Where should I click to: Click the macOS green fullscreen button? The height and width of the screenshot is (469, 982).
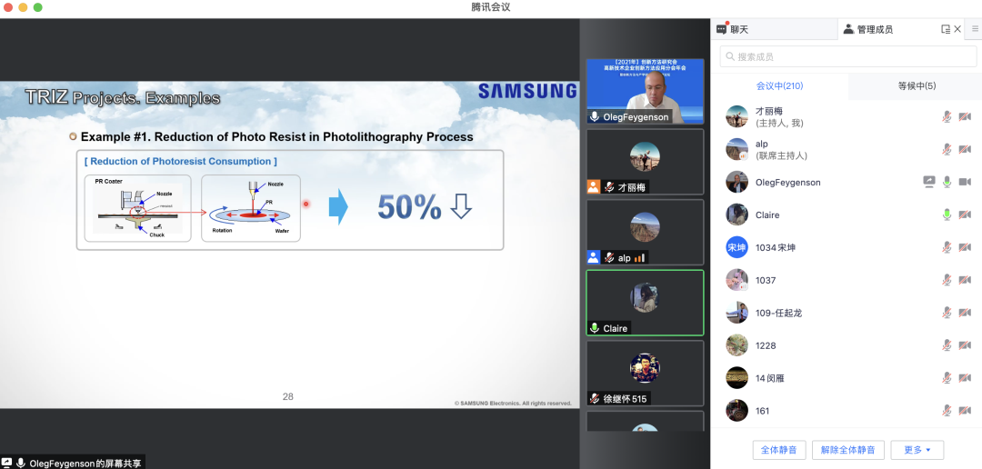(37, 7)
